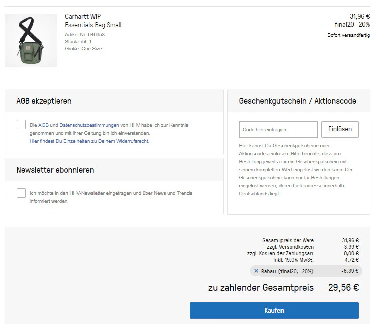
Task: Click the 'Sofort versandfertig' availability text
Action: 349,35
